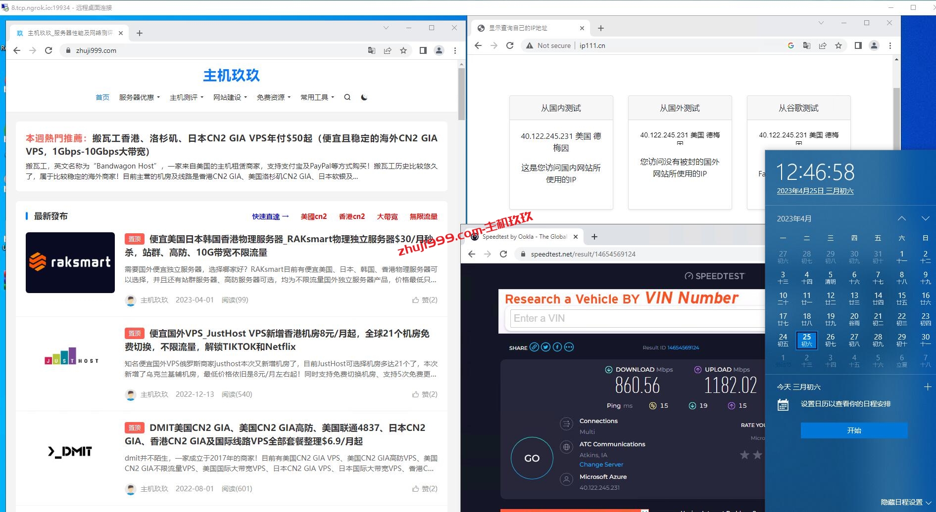Image resolution: width=936 pixels, height=512 pixels.
Task: Select April 25 in the calendar
Action: point(806,340)
